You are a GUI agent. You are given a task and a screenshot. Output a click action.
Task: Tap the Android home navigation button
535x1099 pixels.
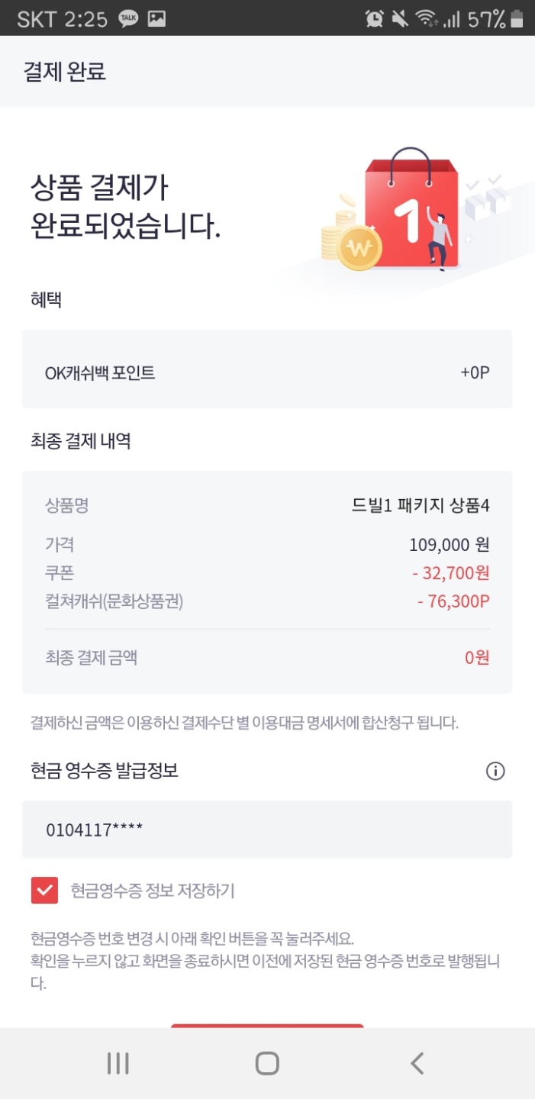pyautogui.click(x=267, y=1063)
